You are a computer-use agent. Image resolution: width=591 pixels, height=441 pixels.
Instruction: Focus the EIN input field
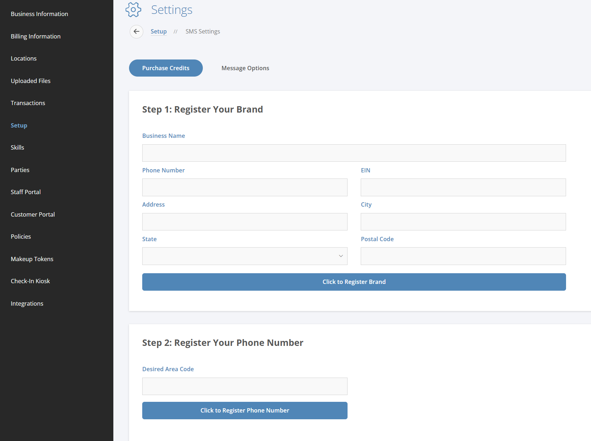[463, 187]
